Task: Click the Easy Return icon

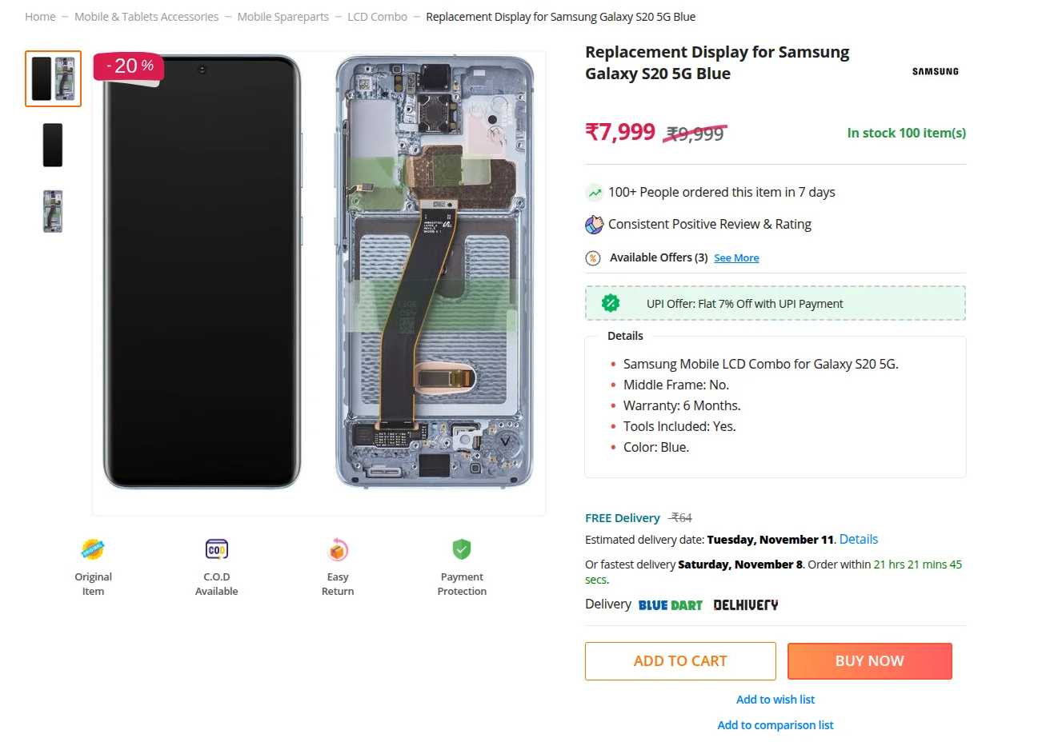Action: [338, 549]
